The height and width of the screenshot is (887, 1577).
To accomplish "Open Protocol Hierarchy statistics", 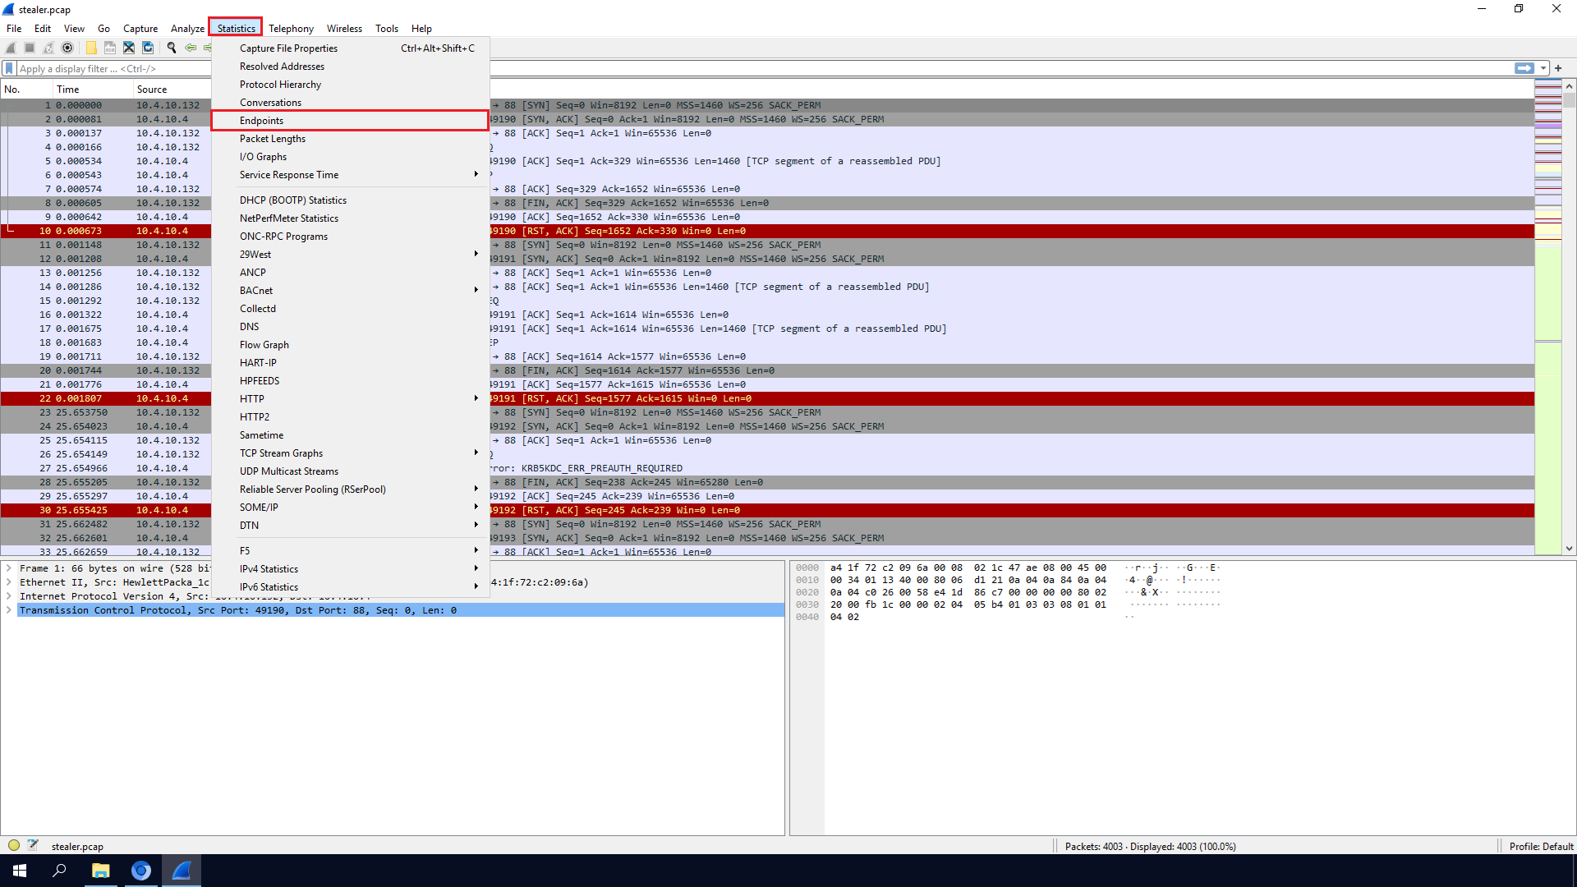I will (351, 85).
